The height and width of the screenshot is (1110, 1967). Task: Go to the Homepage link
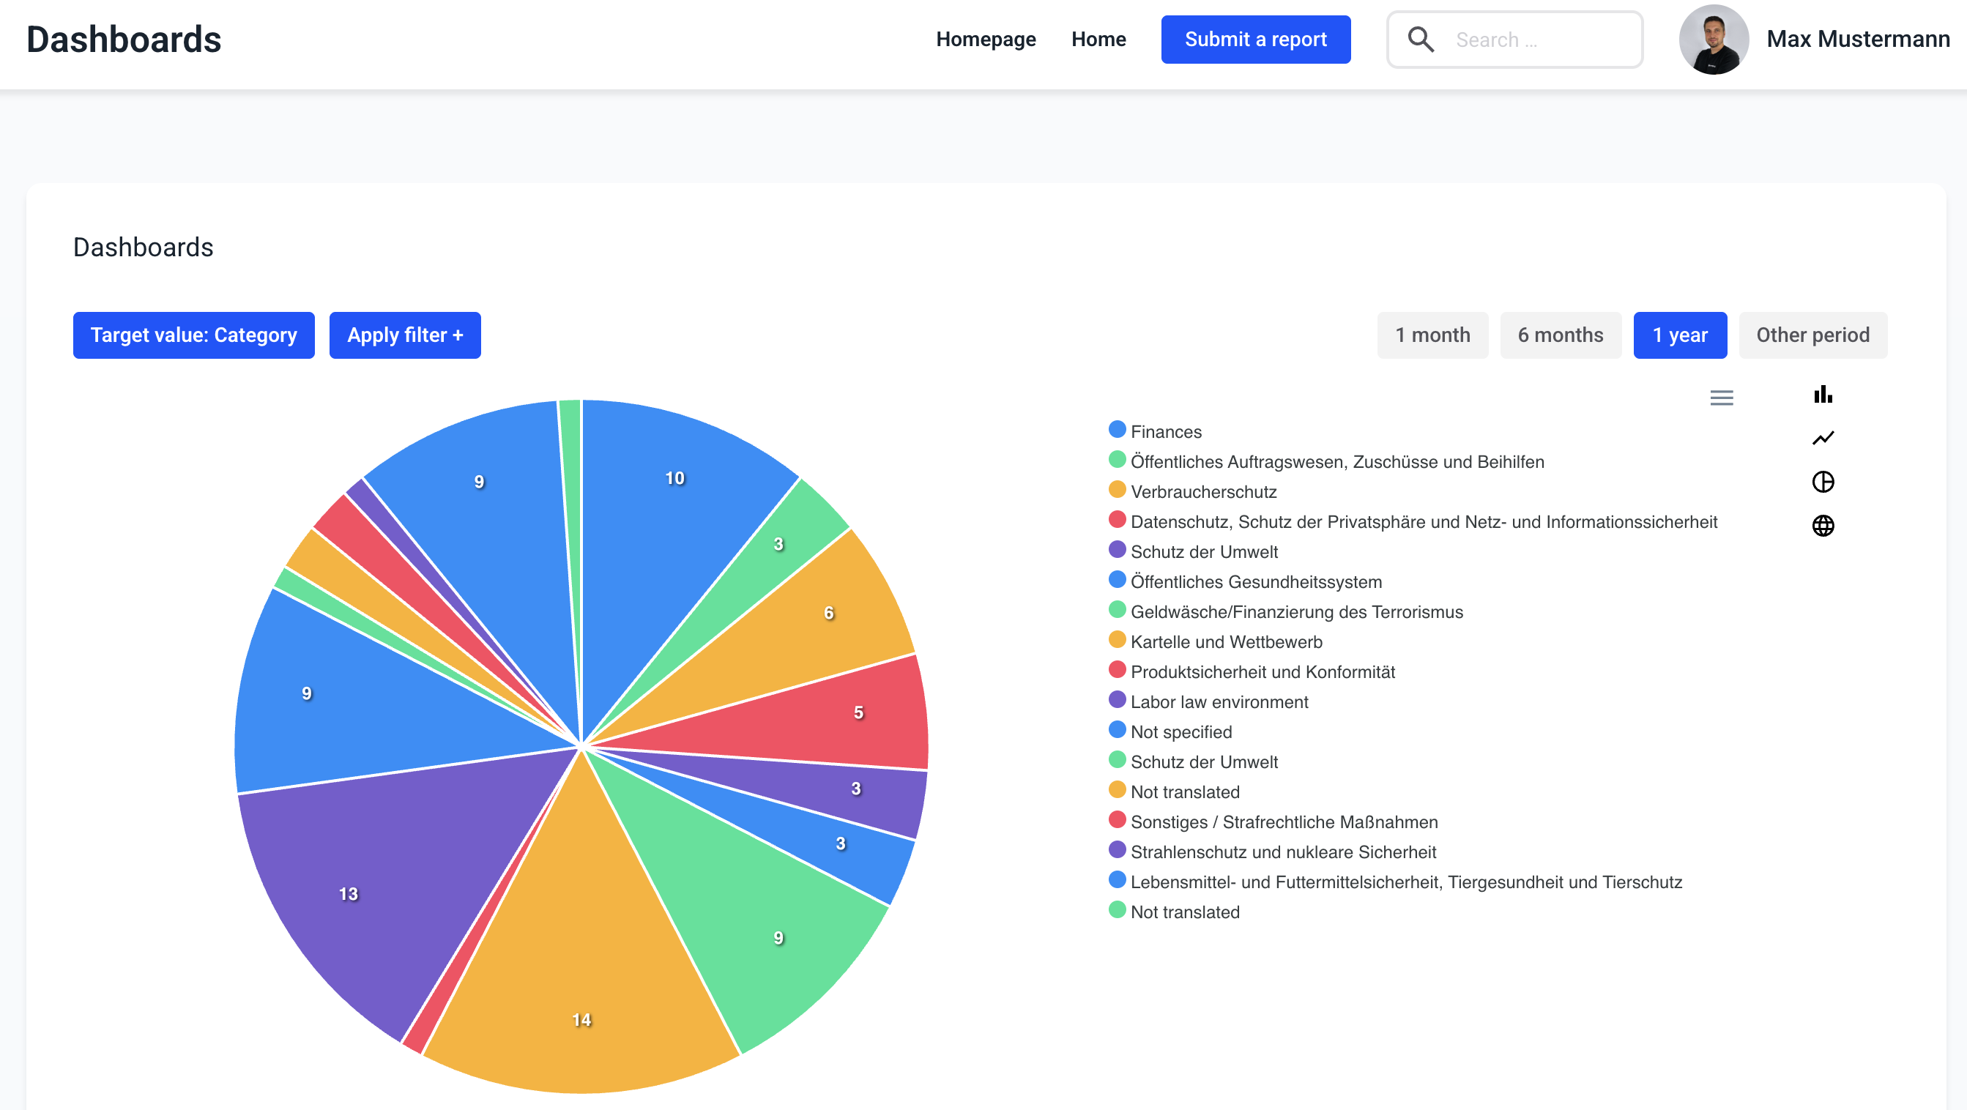click(985, 40)
